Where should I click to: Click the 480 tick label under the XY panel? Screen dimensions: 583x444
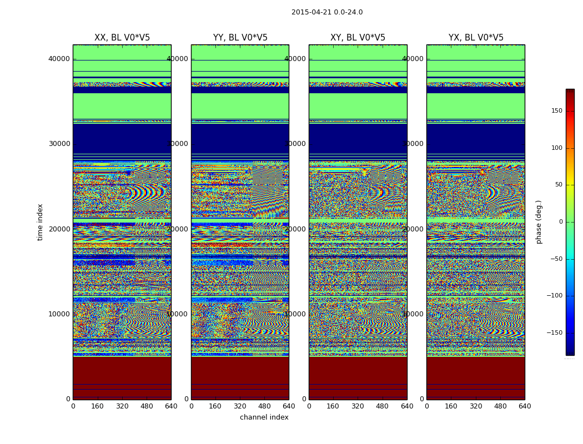tap(382, 406)
